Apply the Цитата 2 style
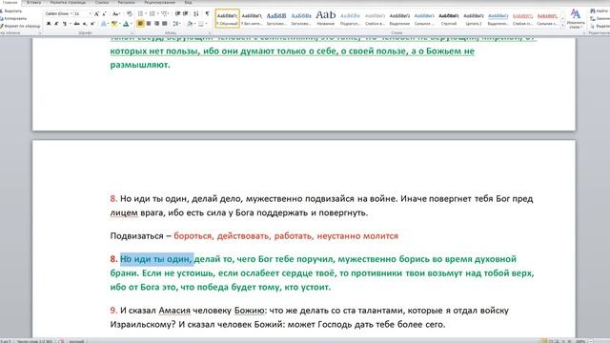 [474, 19]
